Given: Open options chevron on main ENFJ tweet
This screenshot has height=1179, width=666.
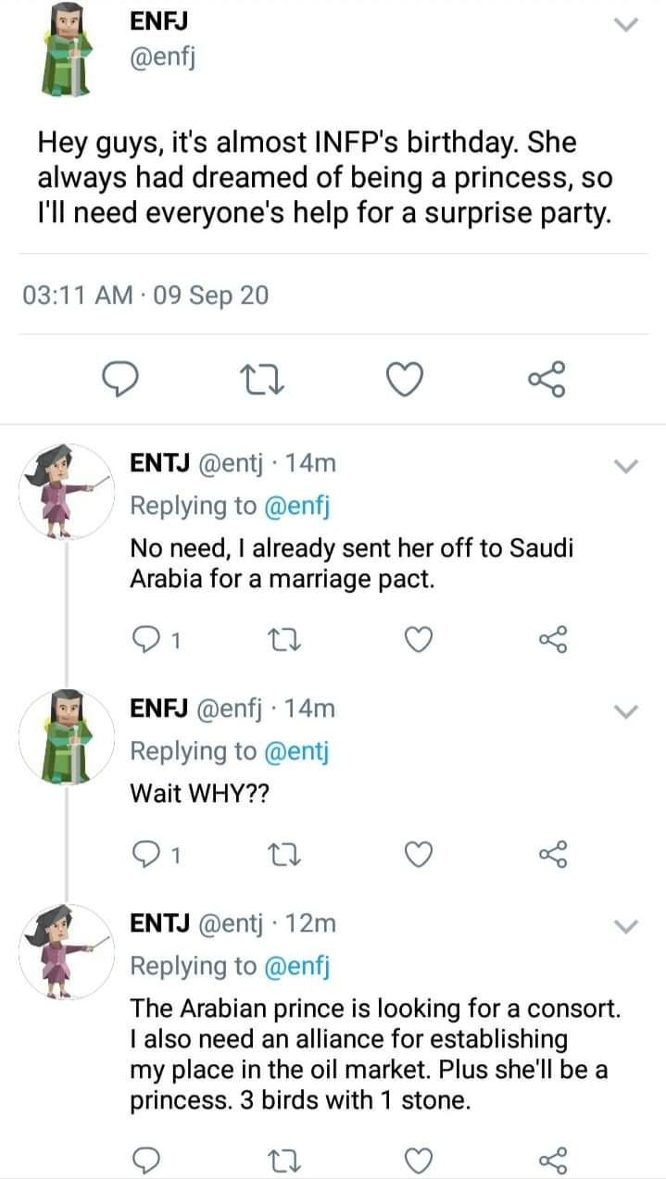Looking at the screenshot, I should pos(627,25).
